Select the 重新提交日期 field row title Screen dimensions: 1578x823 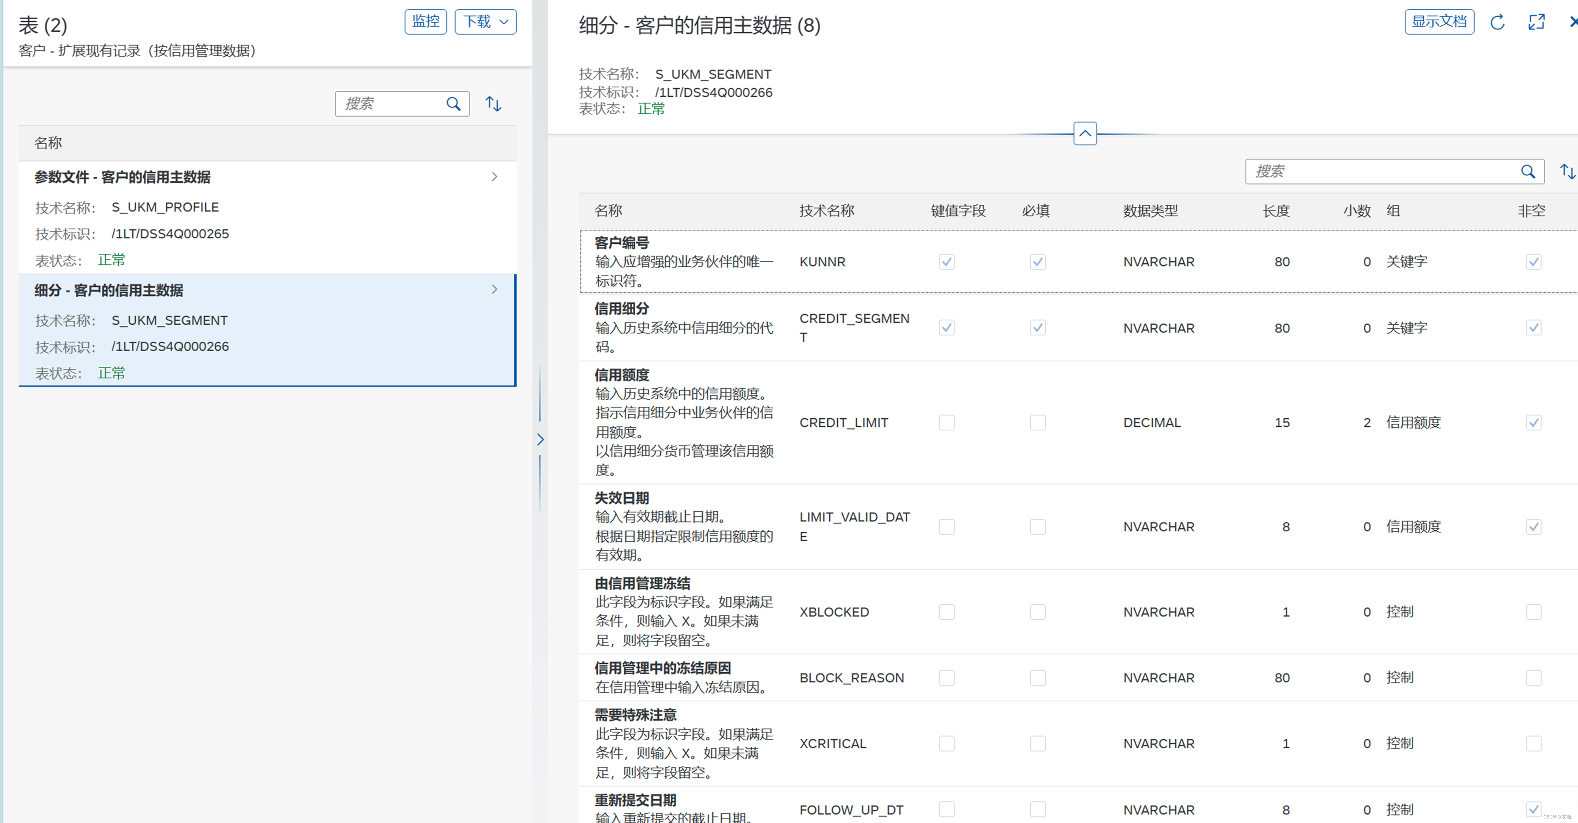(x=636, y=800)
